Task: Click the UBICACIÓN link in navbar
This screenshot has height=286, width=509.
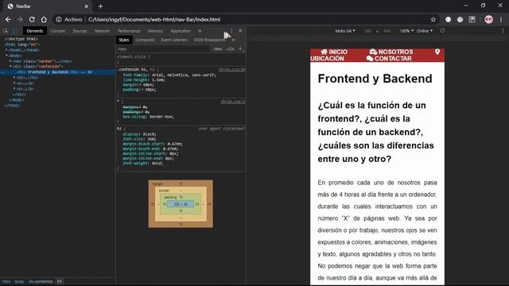Action: coord(327,59)
